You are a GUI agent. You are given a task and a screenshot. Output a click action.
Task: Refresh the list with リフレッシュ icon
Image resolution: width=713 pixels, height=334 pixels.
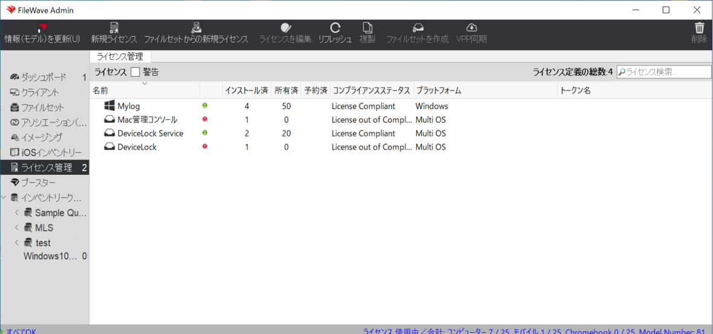point(335,28)
